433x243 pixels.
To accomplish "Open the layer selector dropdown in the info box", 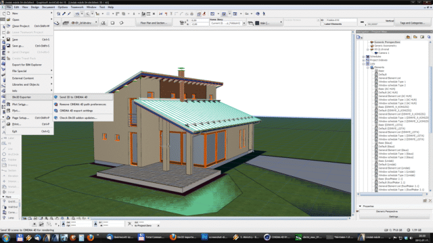I will coord(96,23).
